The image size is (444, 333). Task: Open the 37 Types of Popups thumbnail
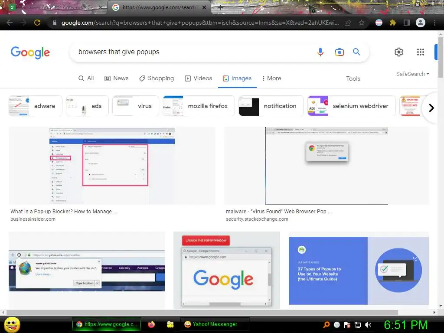[x=359, y=270]
